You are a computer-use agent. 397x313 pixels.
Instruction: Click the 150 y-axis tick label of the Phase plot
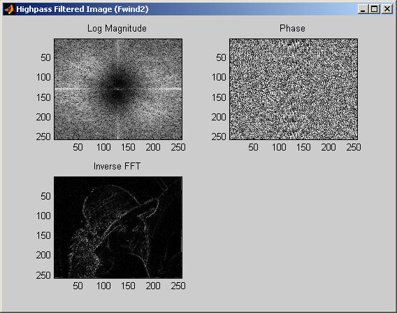click(219, 97)
